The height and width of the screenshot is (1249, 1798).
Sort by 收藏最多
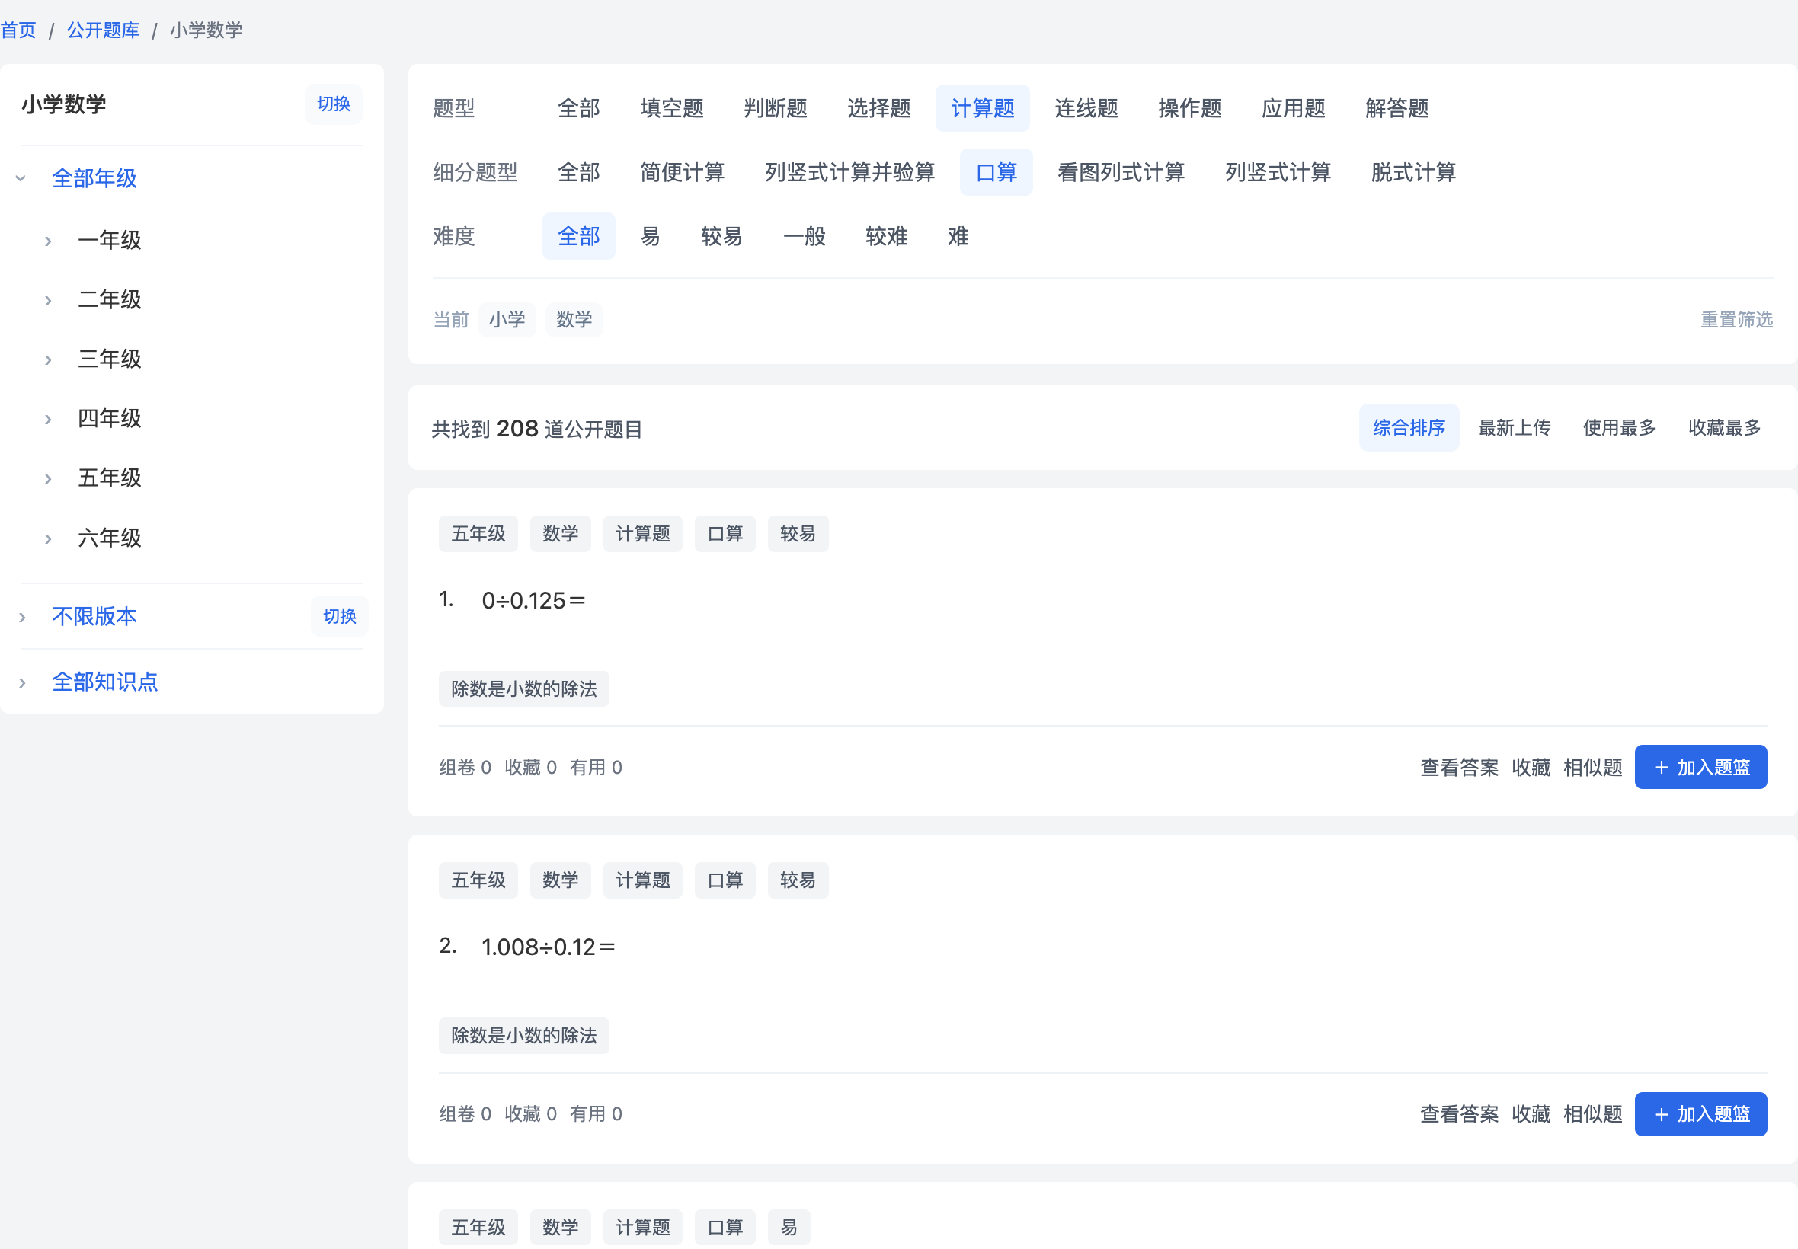pyautogui.click(x=1724, y=427)
